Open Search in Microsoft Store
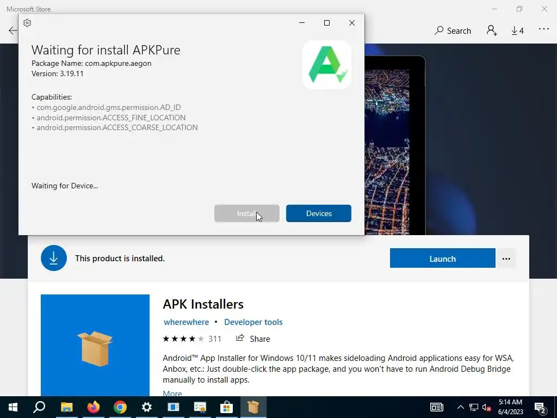The image size is (557, 418). pos(453,31)
